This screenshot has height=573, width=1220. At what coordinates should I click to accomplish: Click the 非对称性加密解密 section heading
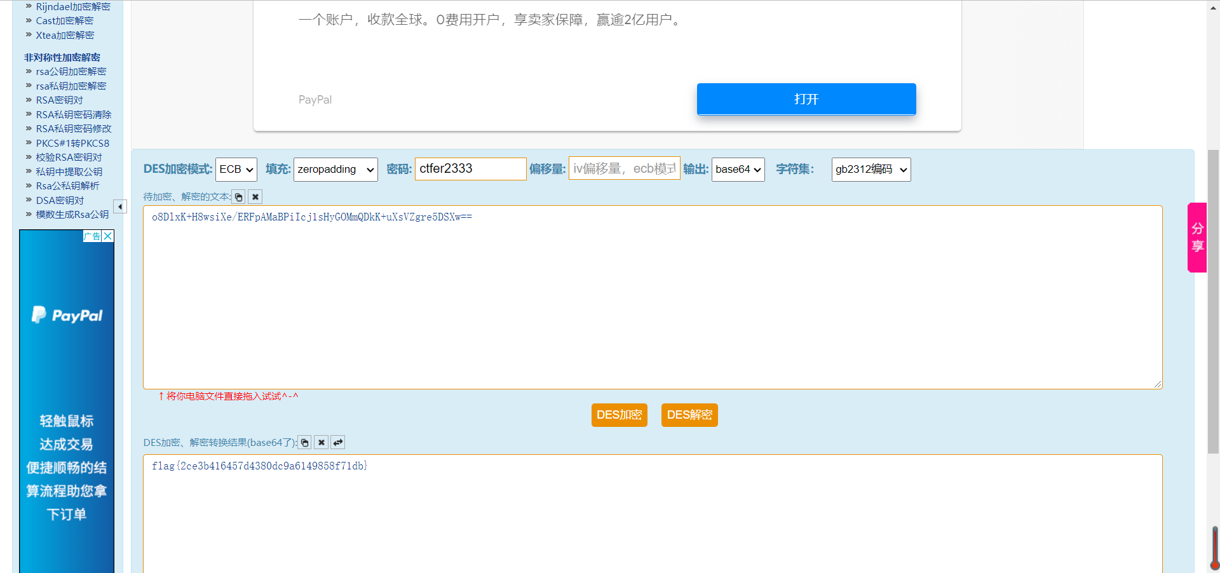coord(62,57)
